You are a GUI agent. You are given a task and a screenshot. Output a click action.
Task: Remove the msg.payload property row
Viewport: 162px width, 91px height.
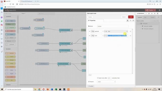[130, 31]
